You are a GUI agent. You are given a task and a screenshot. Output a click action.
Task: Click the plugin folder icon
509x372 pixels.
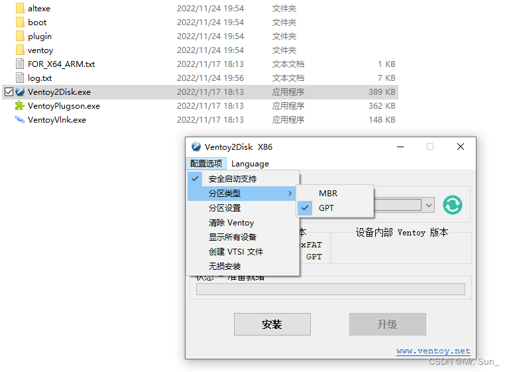pos(20,36)
